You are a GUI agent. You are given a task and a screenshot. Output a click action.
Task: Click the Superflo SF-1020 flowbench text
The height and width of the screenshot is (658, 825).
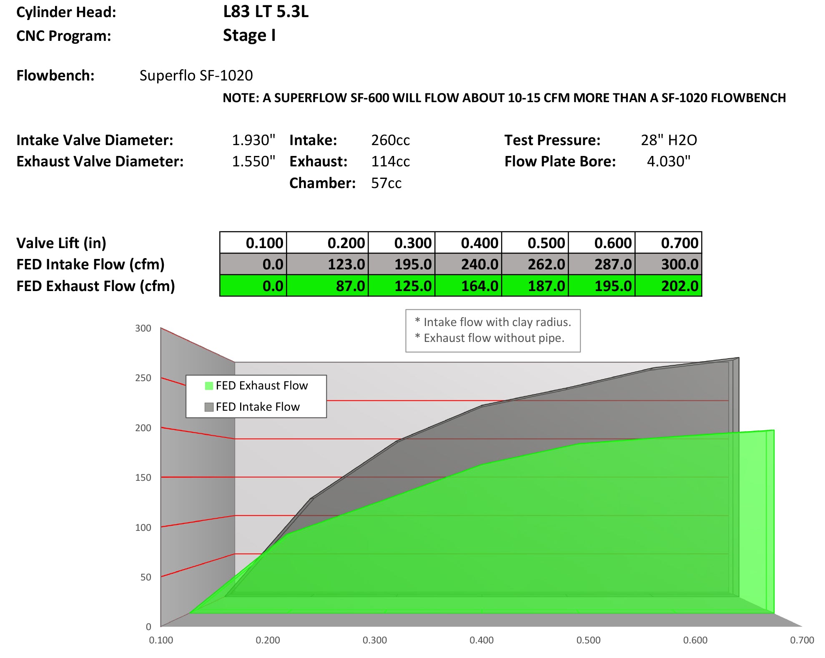[x=196, y=75]
